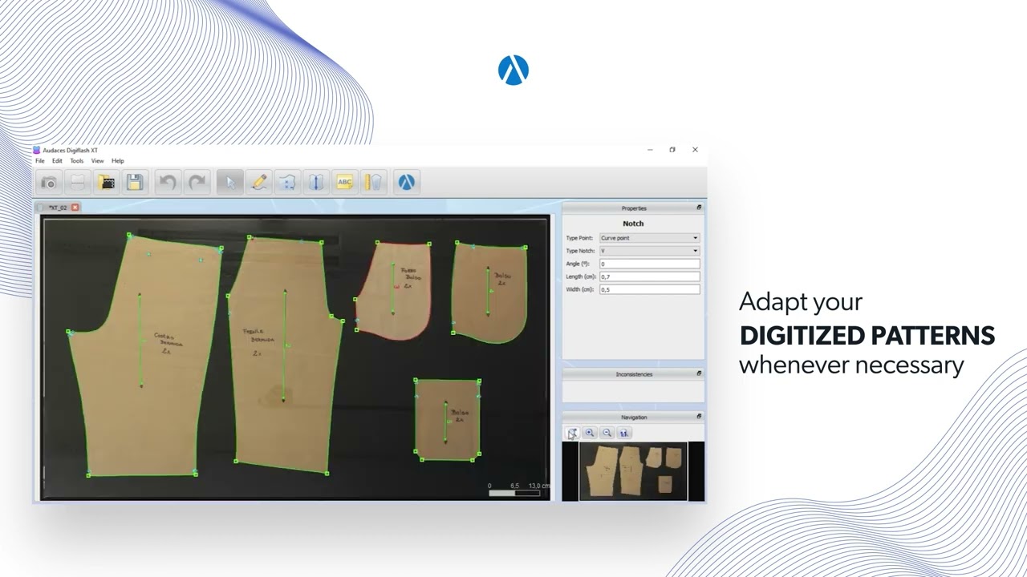Save the project with the floppy disk icon

135,183
